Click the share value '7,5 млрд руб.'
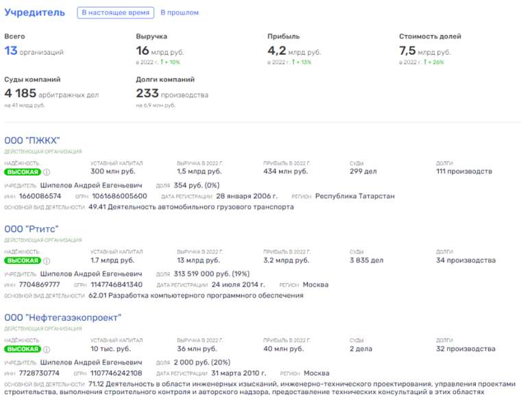The height and width of the screenshot is (403, 521). 424,51
